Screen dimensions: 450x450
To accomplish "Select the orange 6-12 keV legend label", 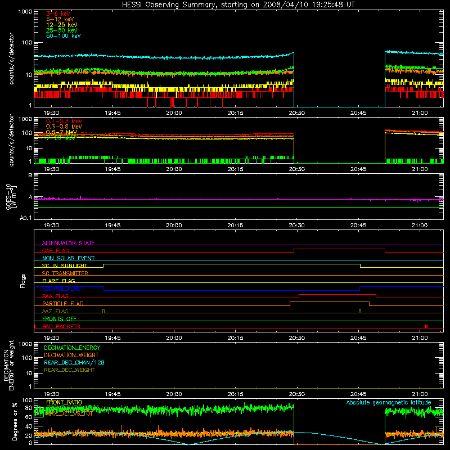I will [60, 19].
